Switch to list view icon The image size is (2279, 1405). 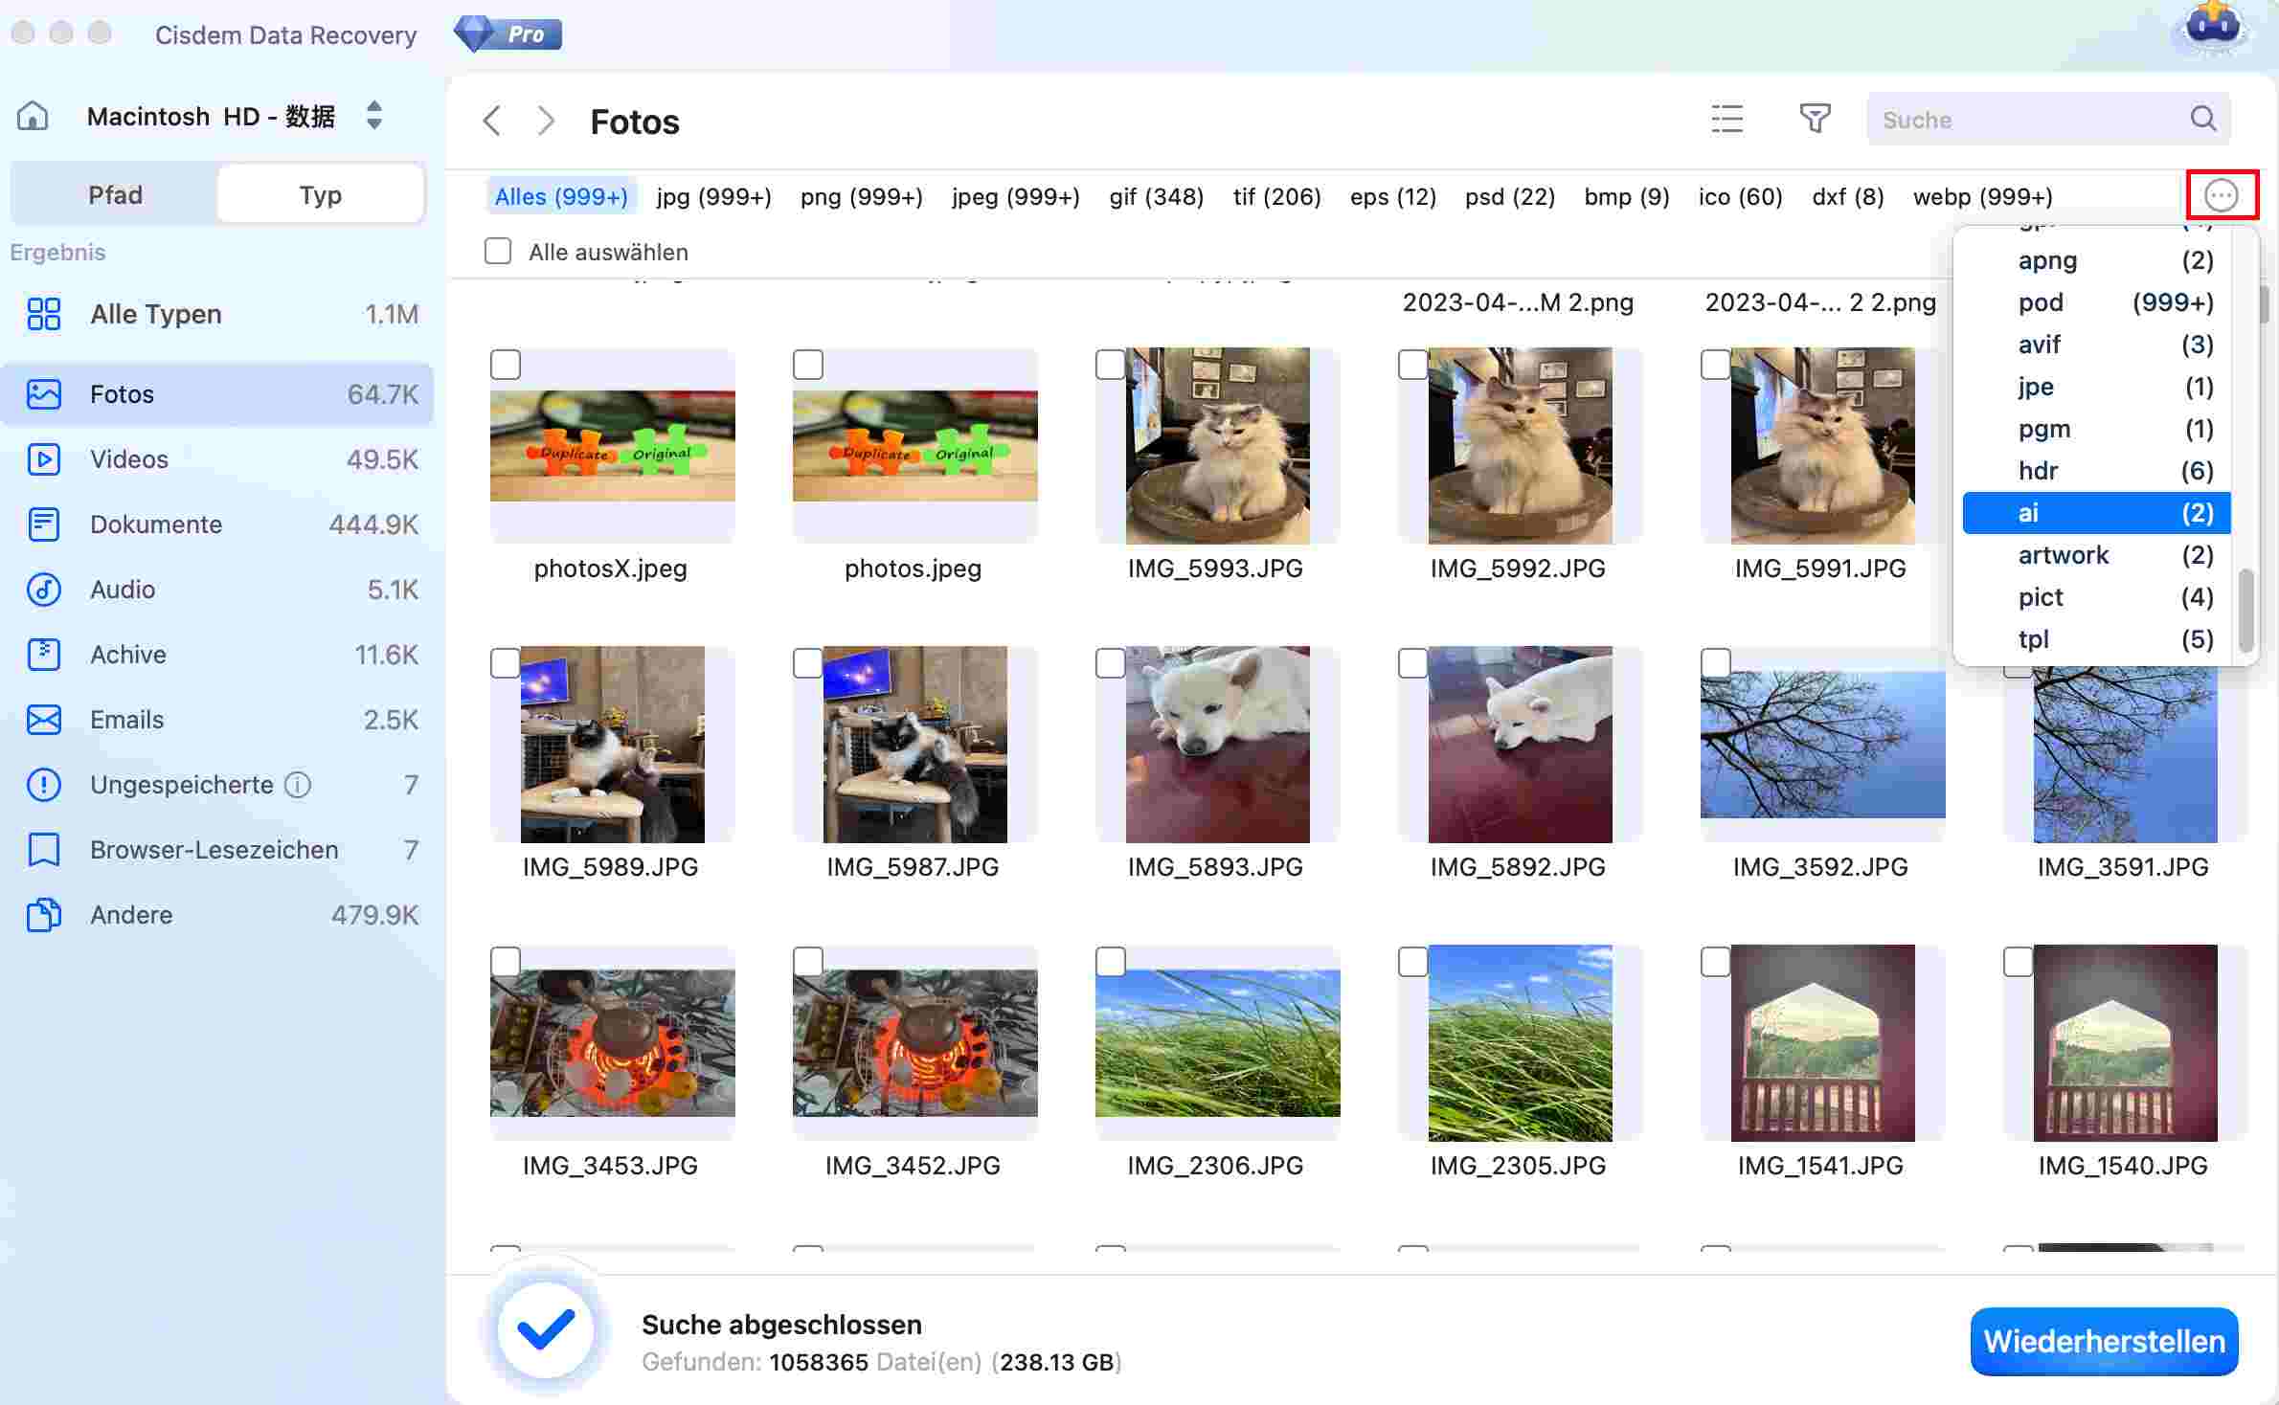(1727, 119)
